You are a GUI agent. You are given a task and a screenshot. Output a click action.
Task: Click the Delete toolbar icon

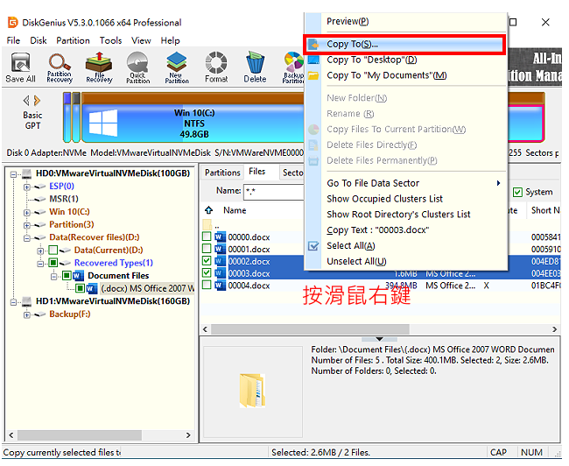255,67
